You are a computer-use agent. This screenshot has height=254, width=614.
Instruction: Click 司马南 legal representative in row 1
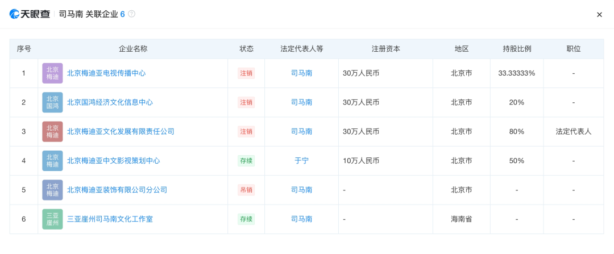301,73
